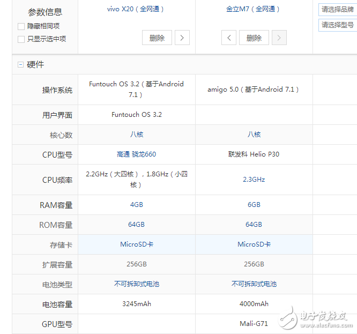Click the 核心数 row label

(61, 135)
